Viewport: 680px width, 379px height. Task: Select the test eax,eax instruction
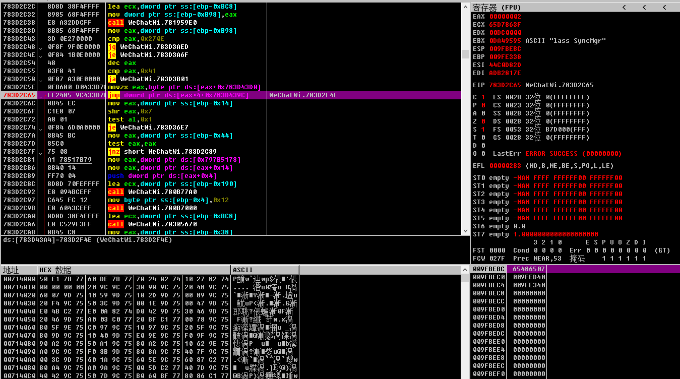132,144
